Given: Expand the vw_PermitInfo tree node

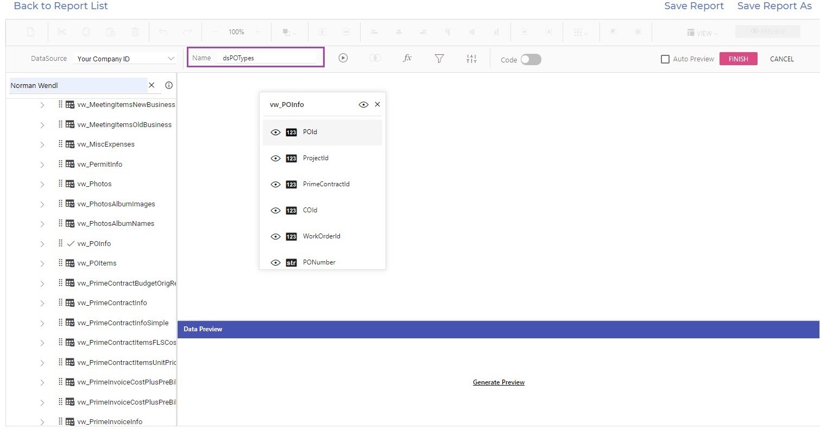Looking at the screenshot, I should point(42,165).
